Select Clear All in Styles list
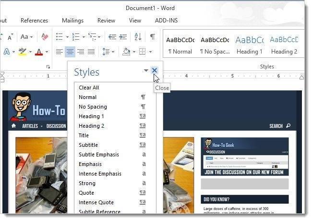The height and width of the screenshot is (221, 312). pyautogui.click(x=89, y=88)
